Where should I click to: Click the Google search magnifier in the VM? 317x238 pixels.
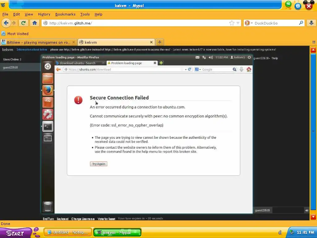234,69
